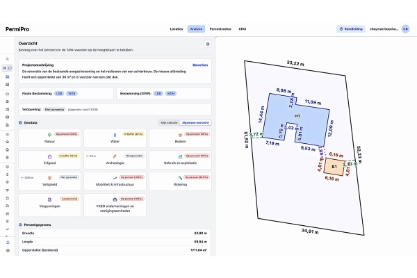Open the Locaties tab
Viewport: 417px width, 278px height.
(177, 29)
